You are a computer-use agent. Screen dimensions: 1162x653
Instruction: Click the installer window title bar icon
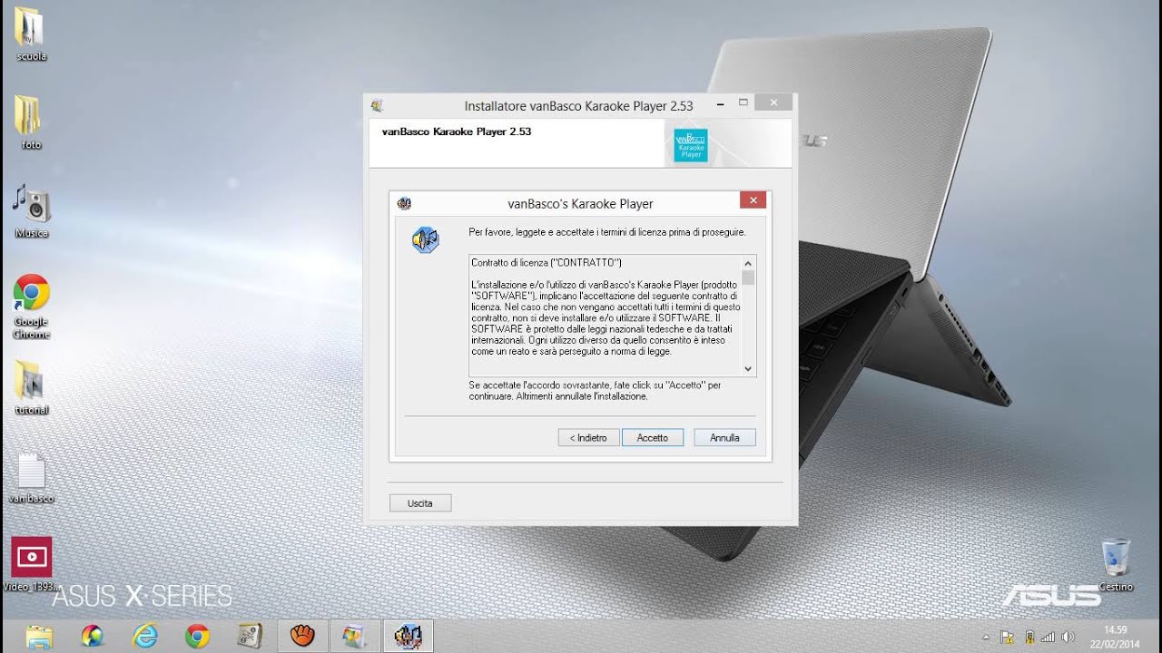pyautogui.click(x=377, y=105)
